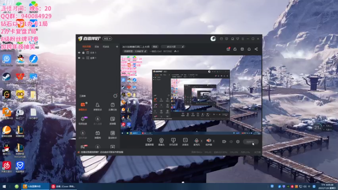Open the message bubble icon in the title bar

(226, 39)
